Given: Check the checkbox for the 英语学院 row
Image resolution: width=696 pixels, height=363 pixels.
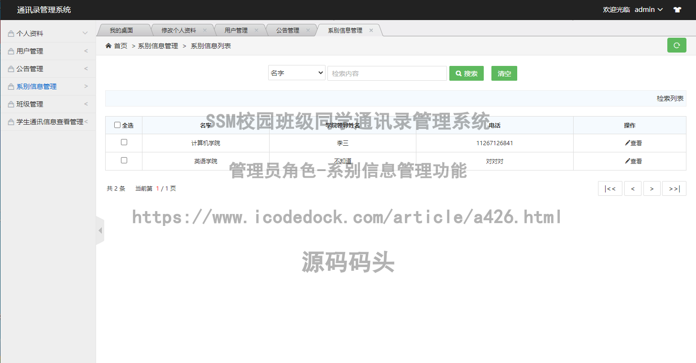Looking at the screenshot, I should [x=123, y=160].
